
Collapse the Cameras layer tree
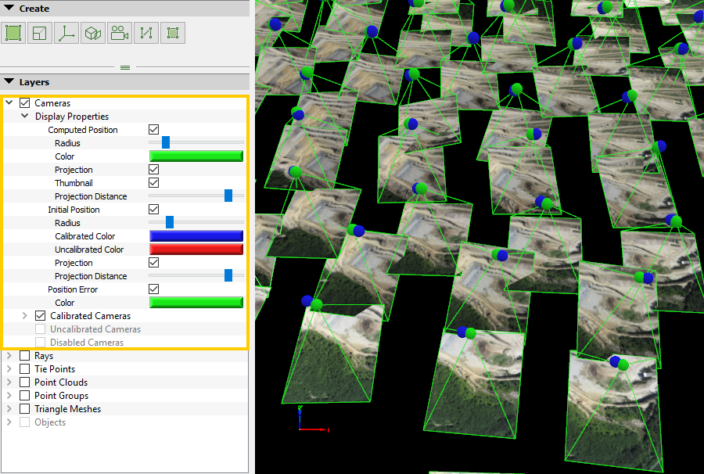[9, 102]
